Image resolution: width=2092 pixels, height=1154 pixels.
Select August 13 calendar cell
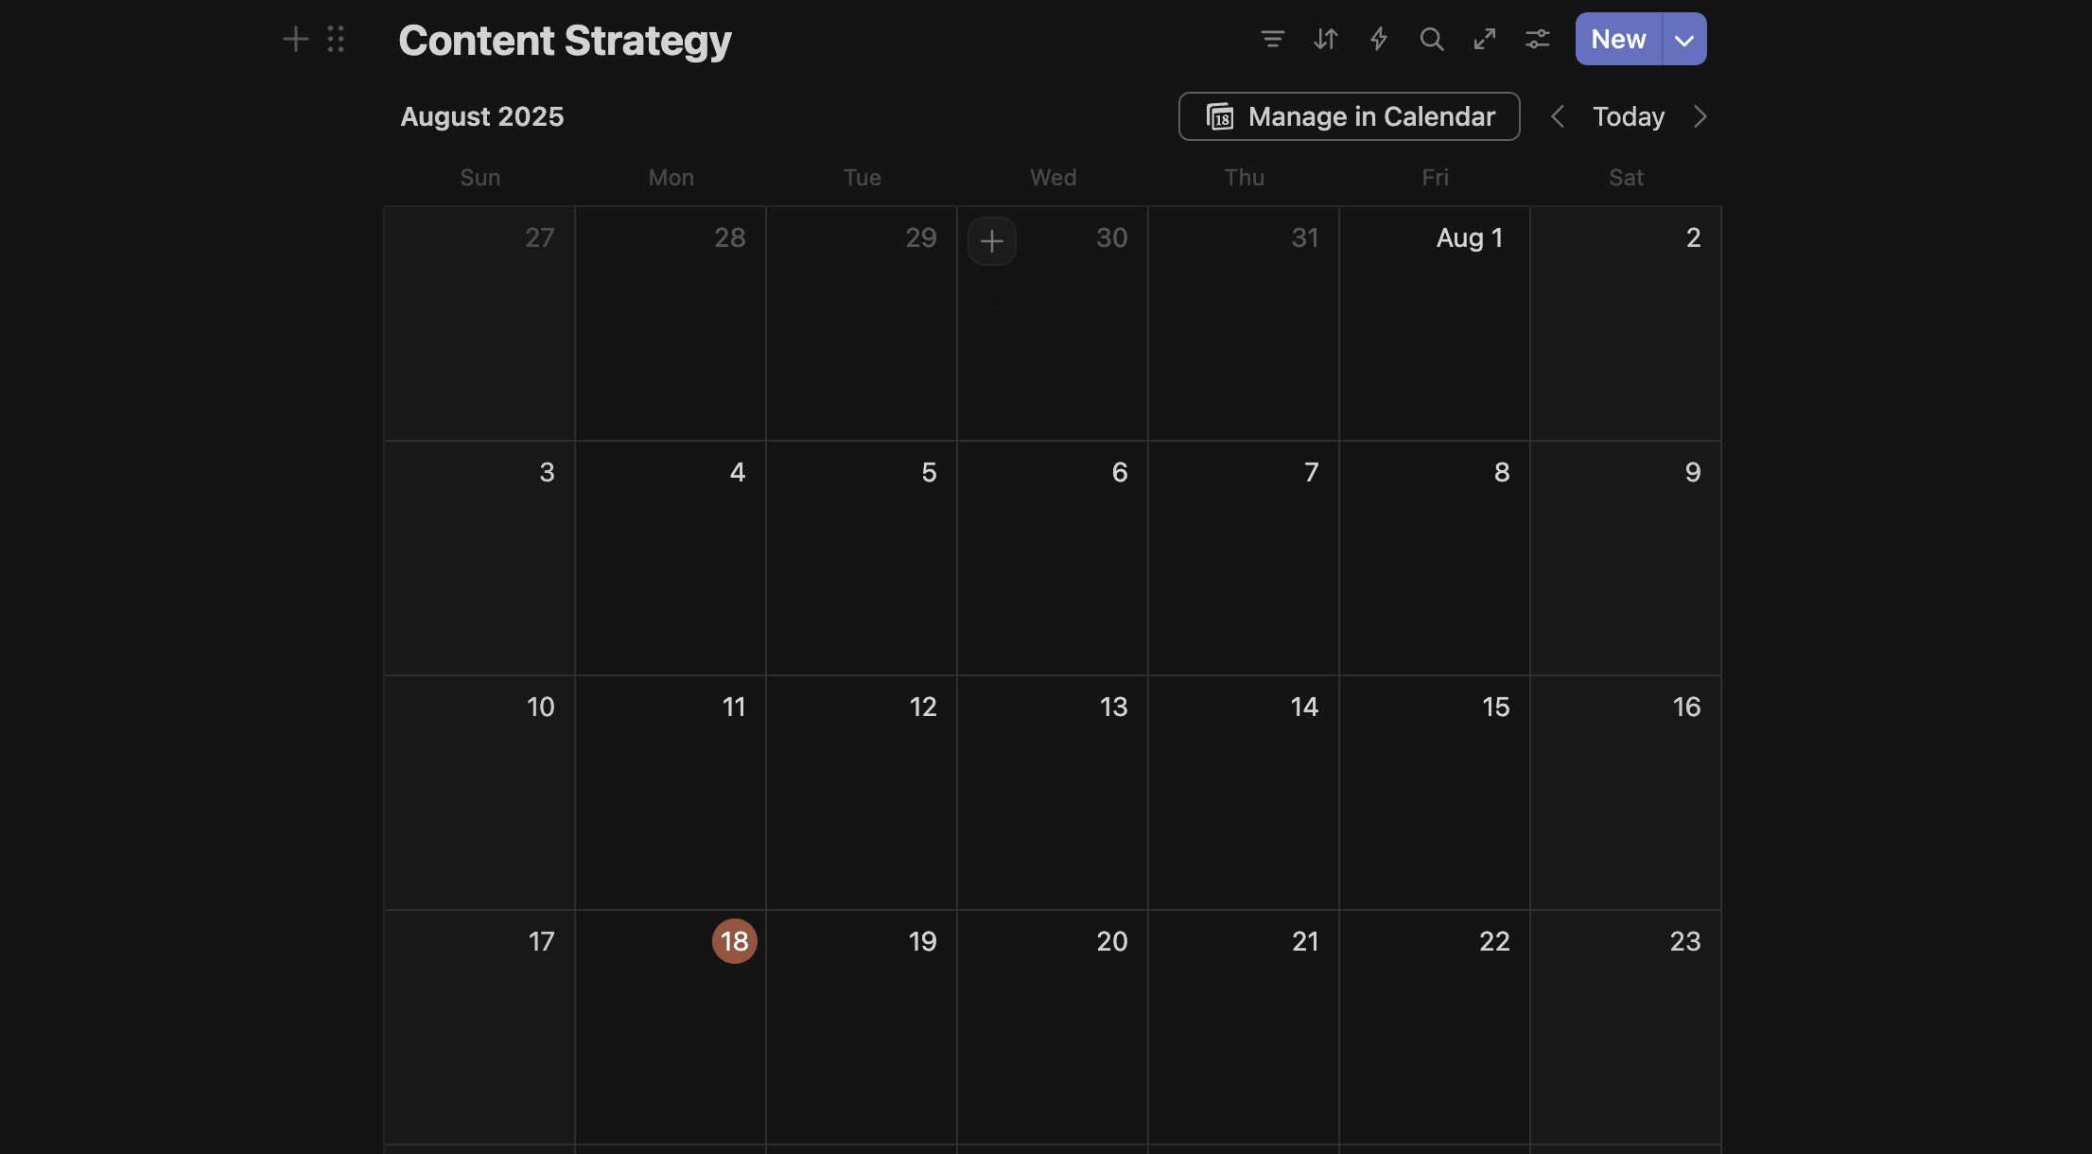click(x=1052, y=793)
